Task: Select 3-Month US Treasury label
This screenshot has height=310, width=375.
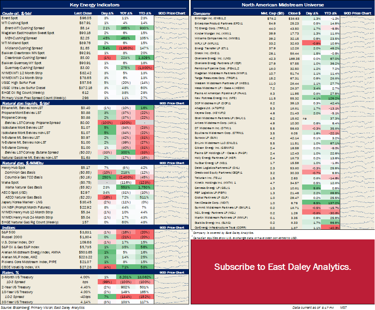Action: pyautogui.click(x=18, y=277)
